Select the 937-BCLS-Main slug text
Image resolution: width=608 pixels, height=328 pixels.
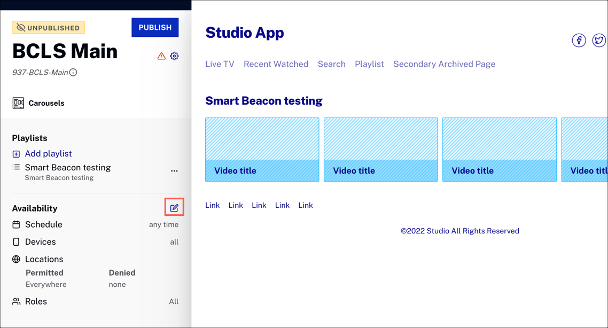coord(40,73)
